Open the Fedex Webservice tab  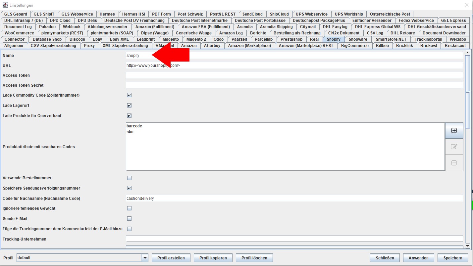tap(416, 21)
